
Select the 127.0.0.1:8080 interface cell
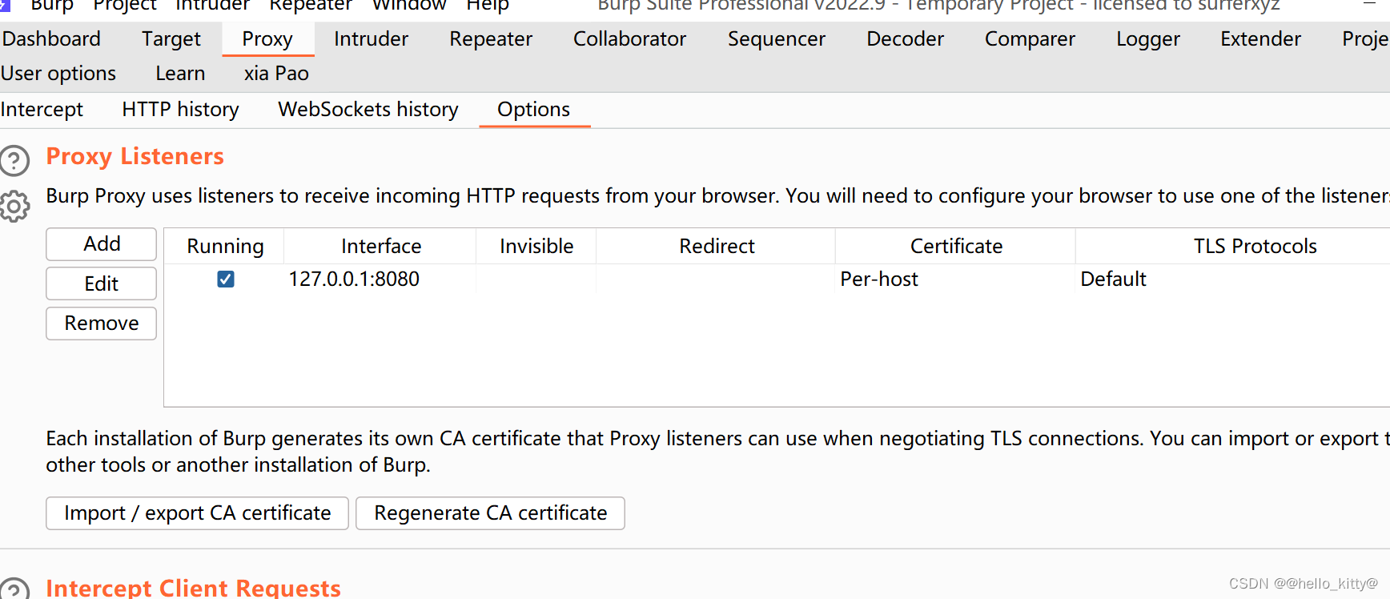pyautogui.click(x=380, y=279)
